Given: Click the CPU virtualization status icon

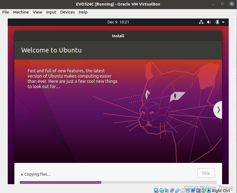Looking at the screenshot, I should (x=198, y=191).
